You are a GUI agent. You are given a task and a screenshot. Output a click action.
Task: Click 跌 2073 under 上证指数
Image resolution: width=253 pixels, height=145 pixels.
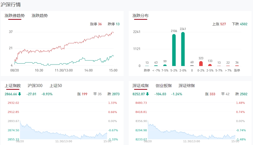[x=113, y=94]
